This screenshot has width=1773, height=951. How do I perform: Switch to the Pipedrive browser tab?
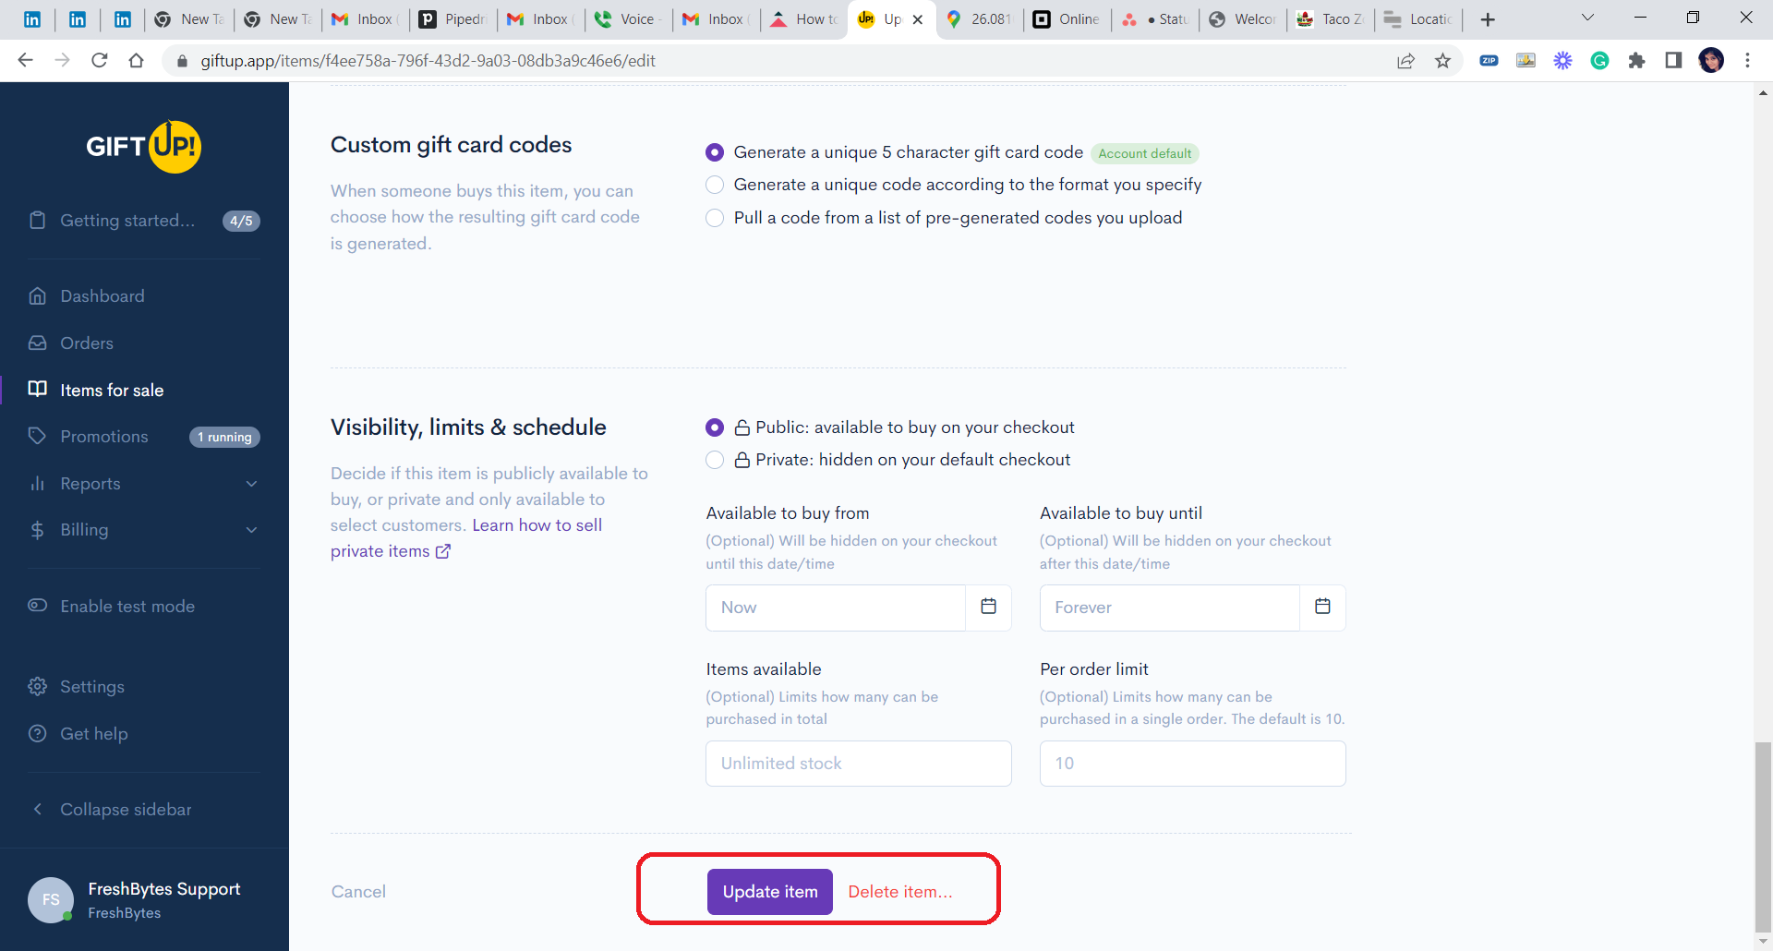[x=452, y=19]
